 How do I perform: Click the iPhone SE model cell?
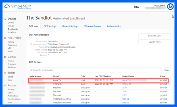[57, 84]
